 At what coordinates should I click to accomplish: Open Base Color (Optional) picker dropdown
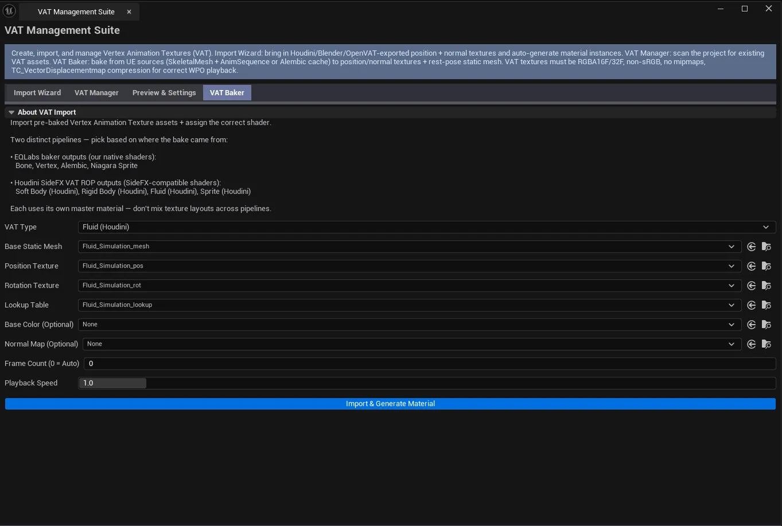point(410,324)
